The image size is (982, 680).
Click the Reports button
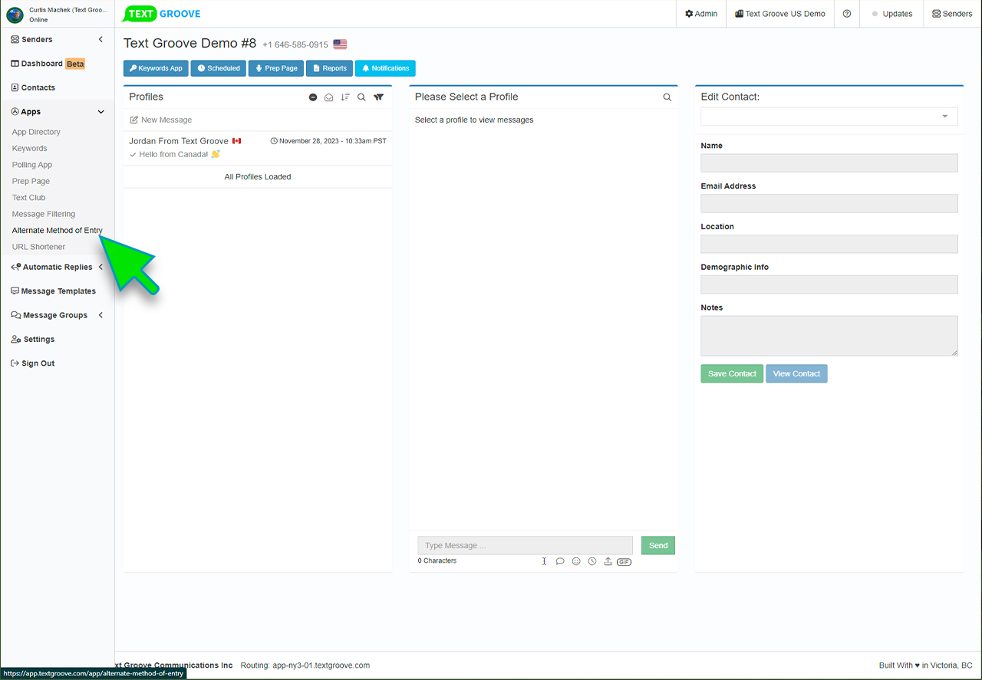pos(329,68)
